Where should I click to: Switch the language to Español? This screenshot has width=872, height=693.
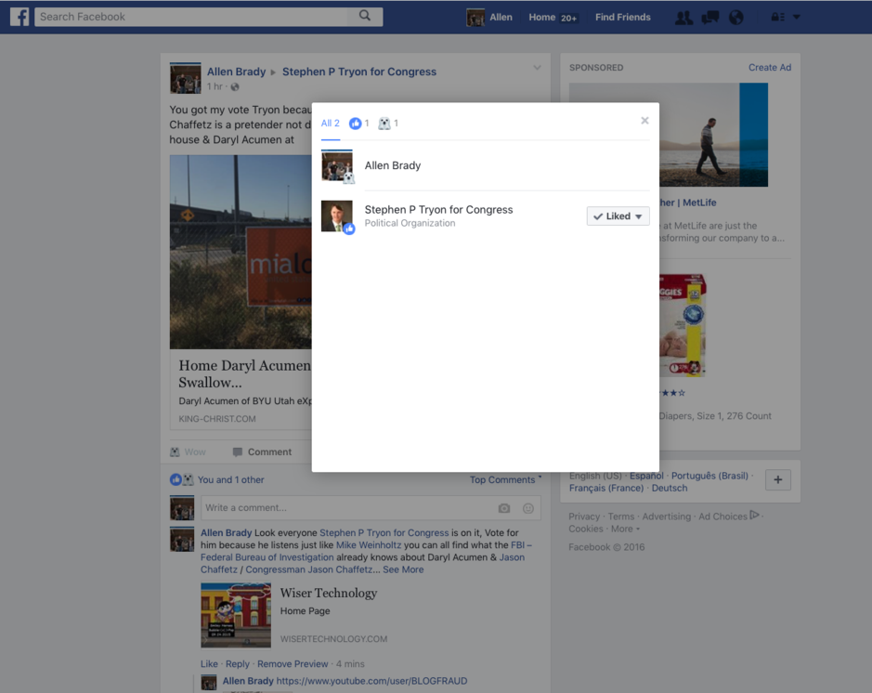(646, 476)
